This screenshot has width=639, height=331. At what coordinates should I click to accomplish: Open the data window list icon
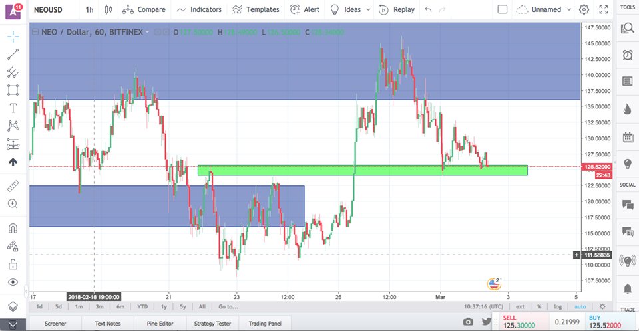(628, 82)
